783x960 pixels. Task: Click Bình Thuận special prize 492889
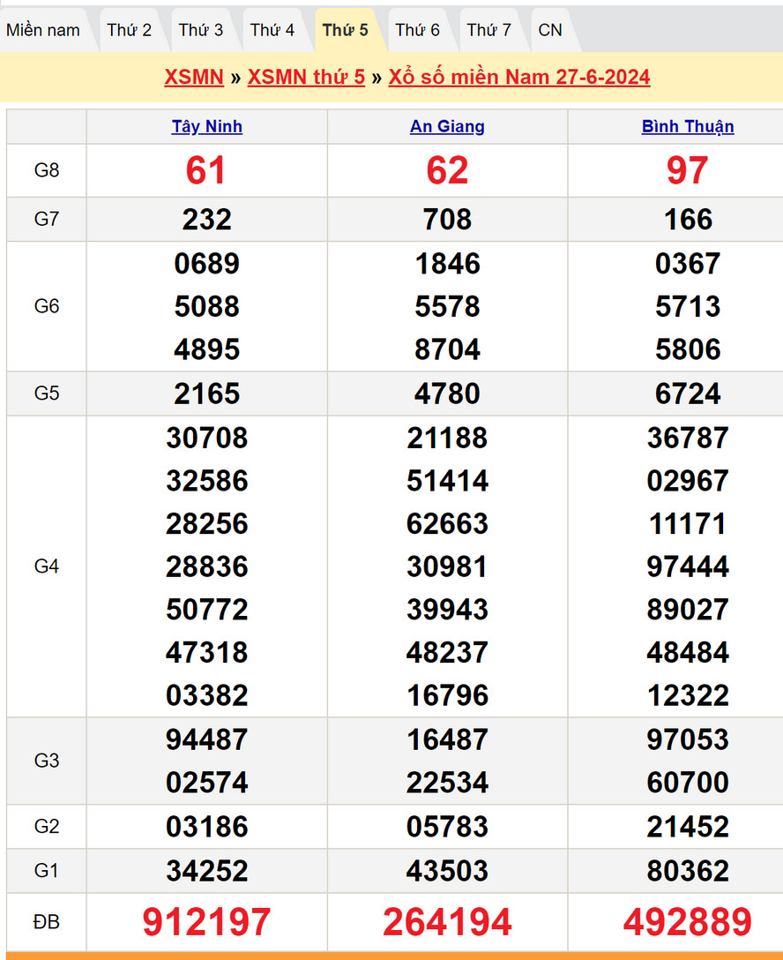(x=688, y=922)
